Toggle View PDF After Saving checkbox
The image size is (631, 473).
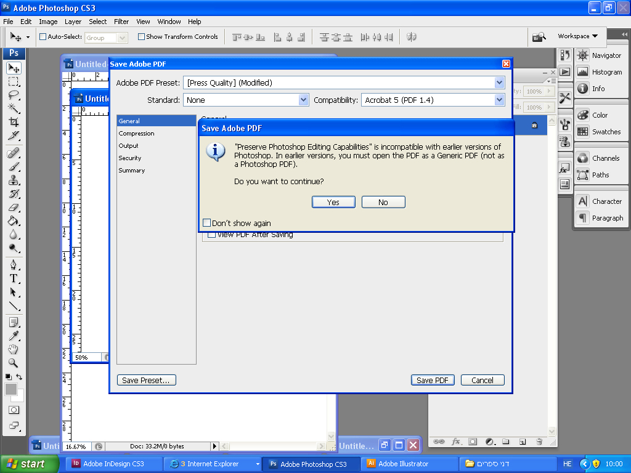tap(211, 235)
